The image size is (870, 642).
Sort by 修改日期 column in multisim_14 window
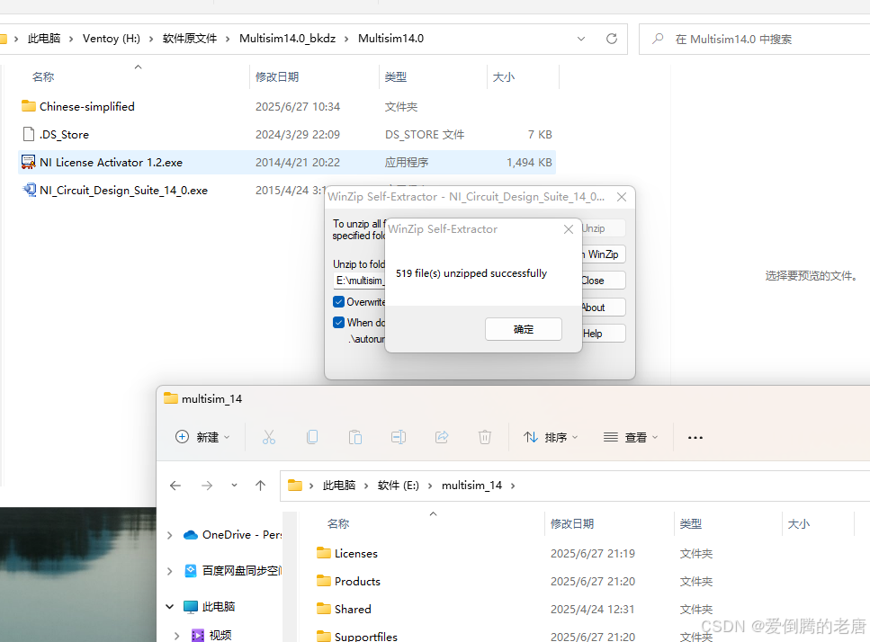(x=572, y=523)
